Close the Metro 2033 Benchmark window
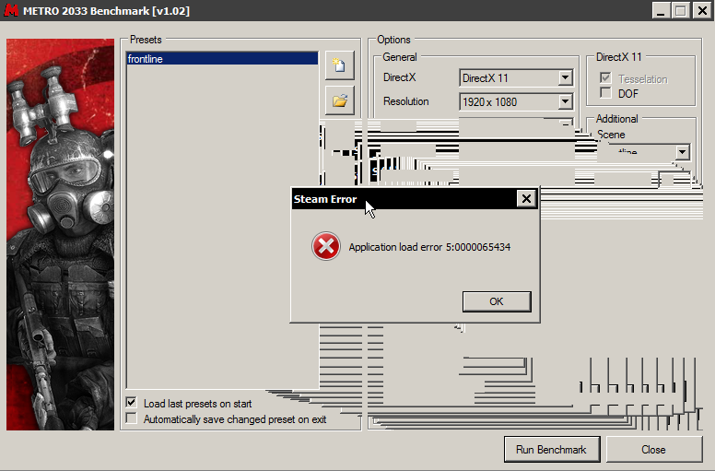The width and height of the screenshot is (715, 471). point(702,10)
